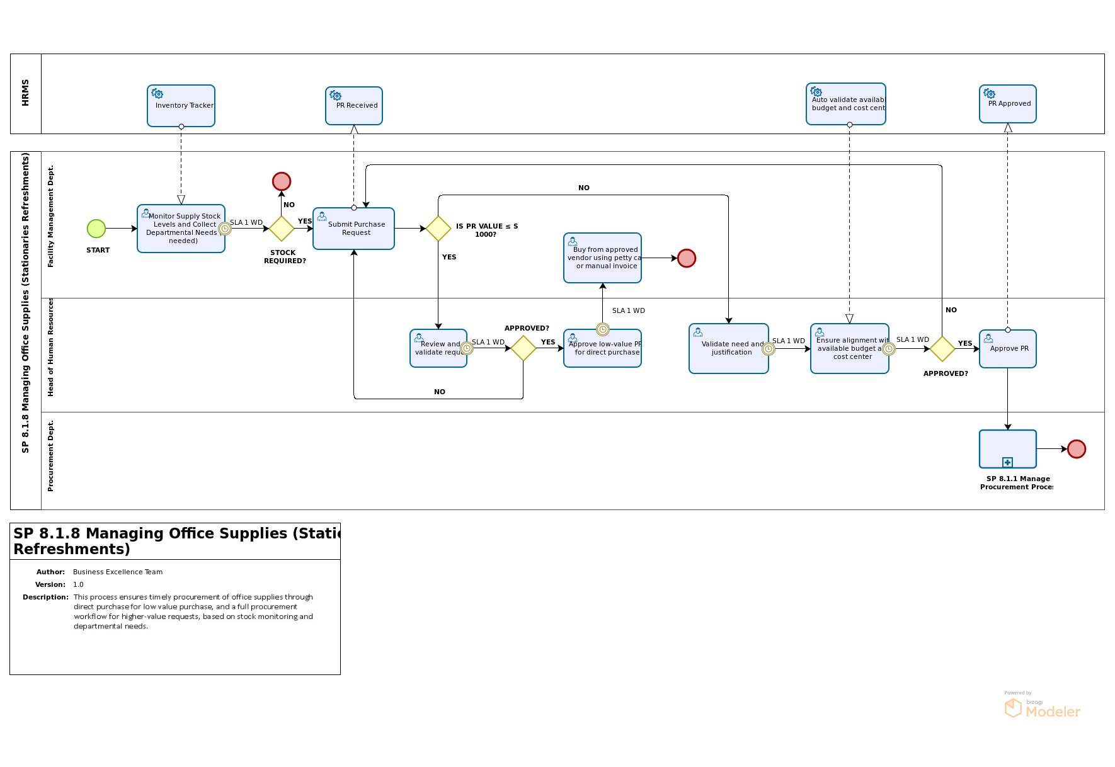This screenshot has width=1115, height=767.
Task: Click the diagram title in the info box
Action: coord(175,541)
